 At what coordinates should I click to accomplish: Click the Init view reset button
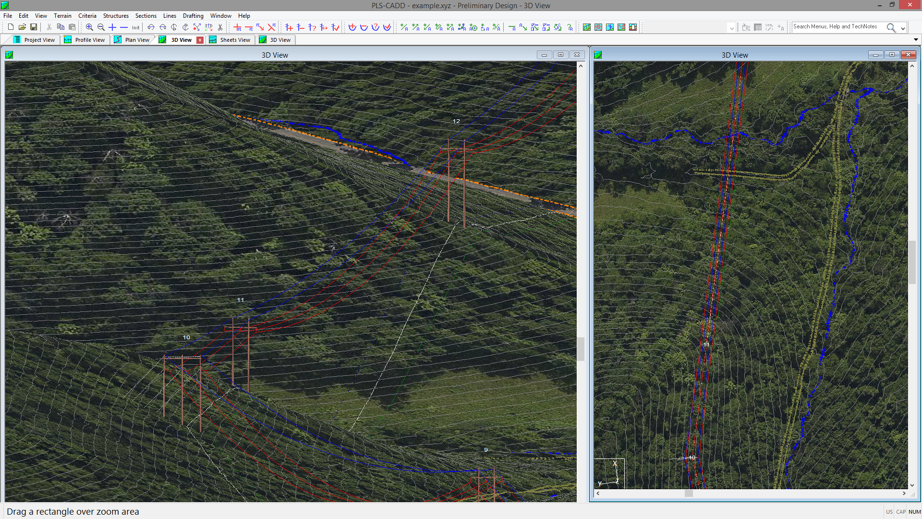pyautogui.click(x=136, y=27)
